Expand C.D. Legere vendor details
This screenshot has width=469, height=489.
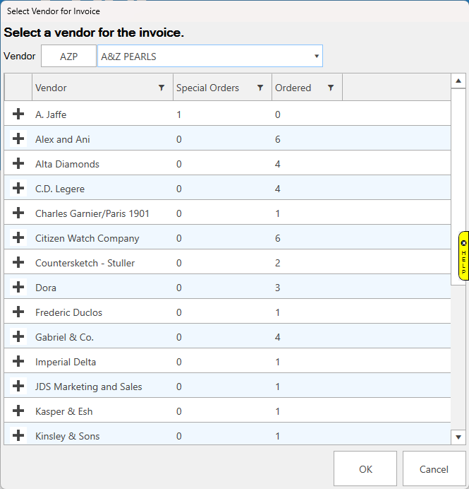pos(18,188)
